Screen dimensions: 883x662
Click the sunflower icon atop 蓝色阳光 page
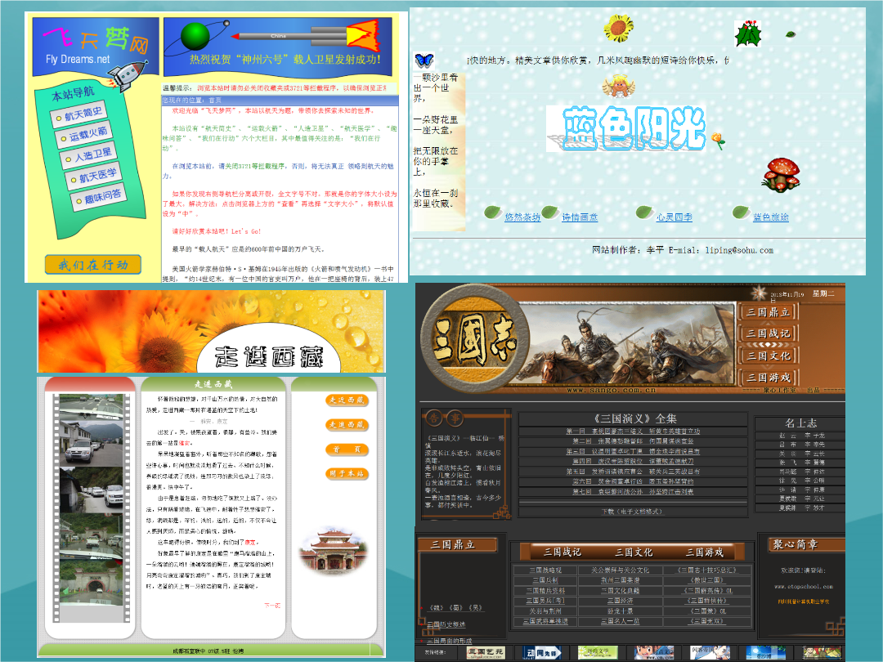click(618, 27)
